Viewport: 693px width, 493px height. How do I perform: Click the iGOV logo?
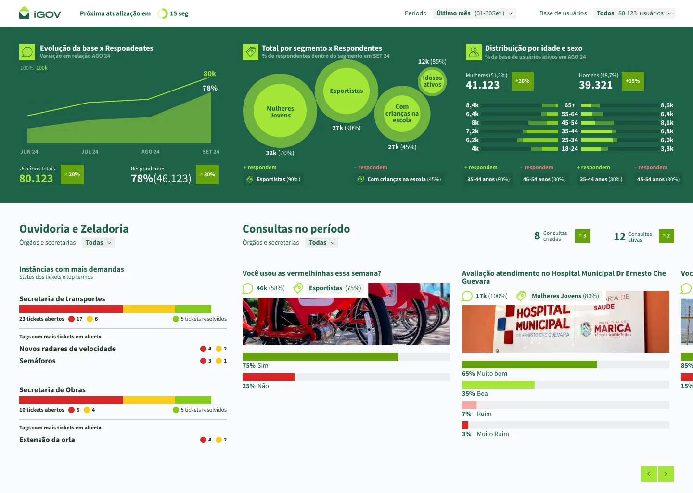click(40, 13)
